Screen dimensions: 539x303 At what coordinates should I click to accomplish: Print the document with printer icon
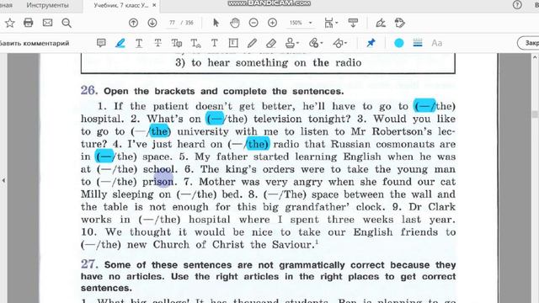click(x=28, y=23)
